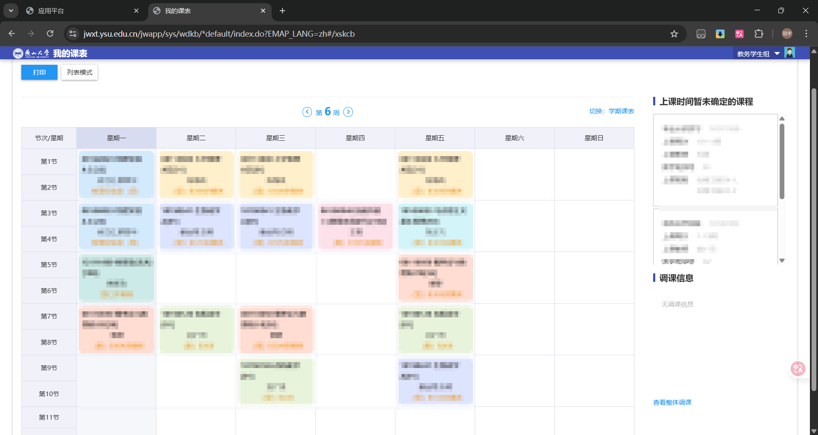The width and height of the screenshot is (818, 435).
Task: Advance to next week with right chevron
Action: tap(348, 111)
